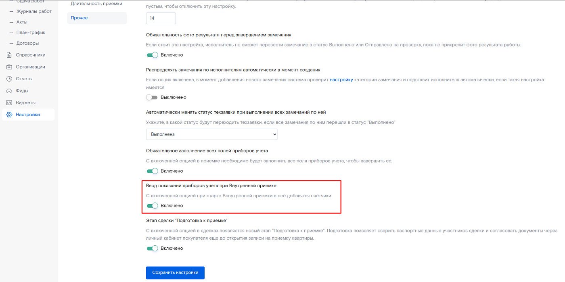Viewport: 565px width, 282px height.
Task: Go to Акты sidebar item
Action: (x=22, y=22)
